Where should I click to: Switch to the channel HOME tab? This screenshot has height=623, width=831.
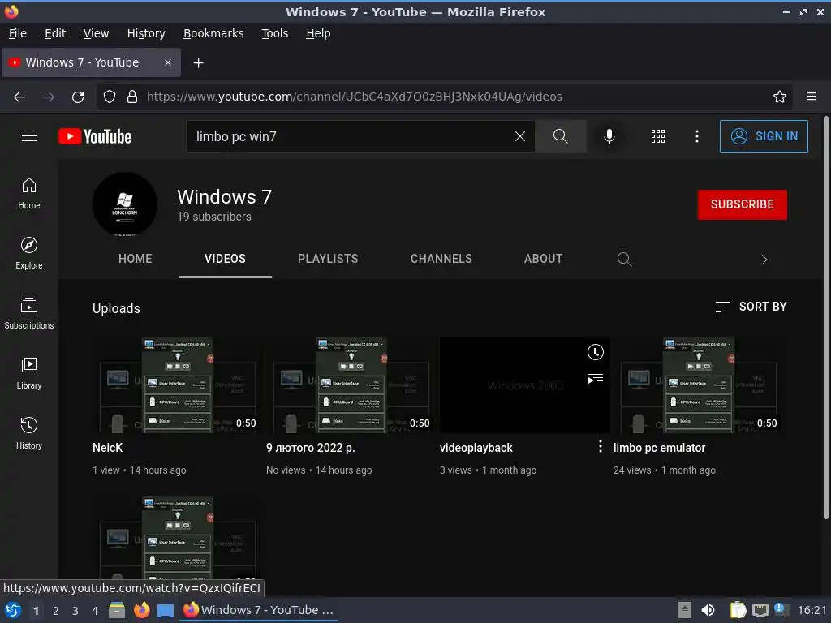(x=136, y=259)
